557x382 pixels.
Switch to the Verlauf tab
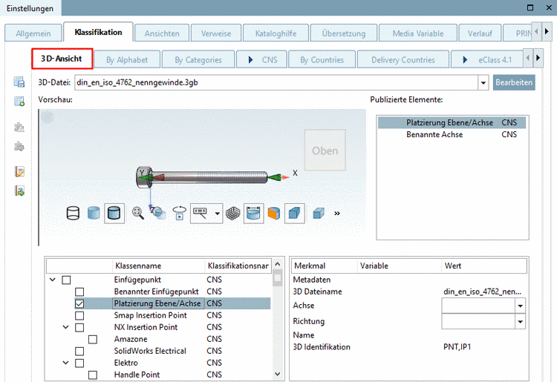(480, 33)
